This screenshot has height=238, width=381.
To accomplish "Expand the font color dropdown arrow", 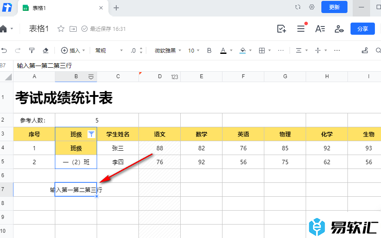I will point(231,50).
